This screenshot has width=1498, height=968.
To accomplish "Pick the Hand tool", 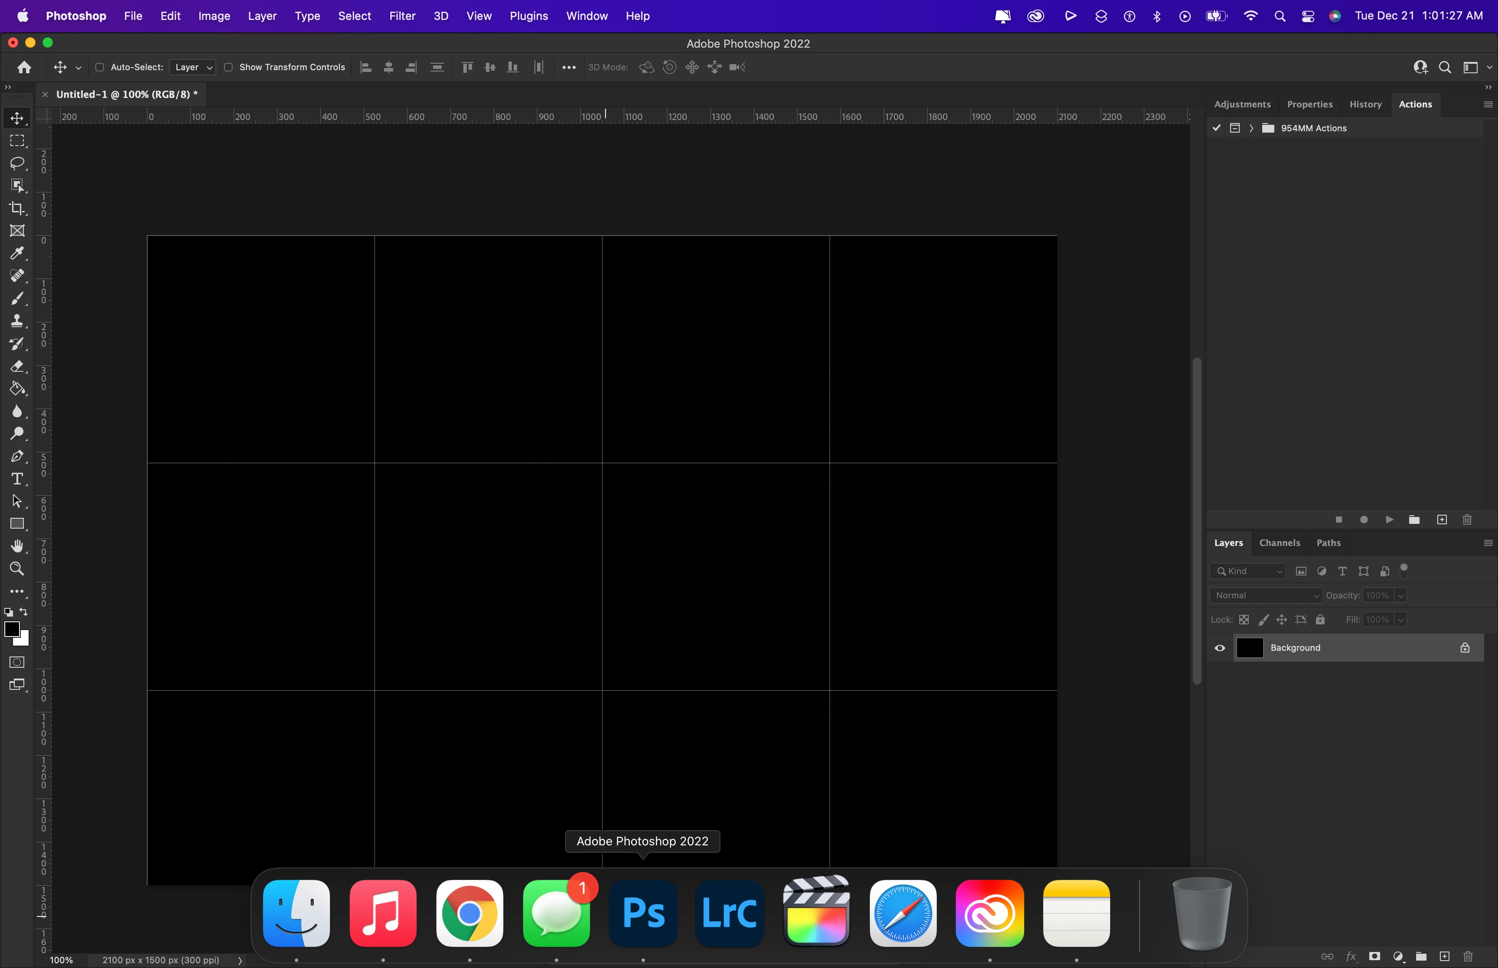I will click(17, 546).
